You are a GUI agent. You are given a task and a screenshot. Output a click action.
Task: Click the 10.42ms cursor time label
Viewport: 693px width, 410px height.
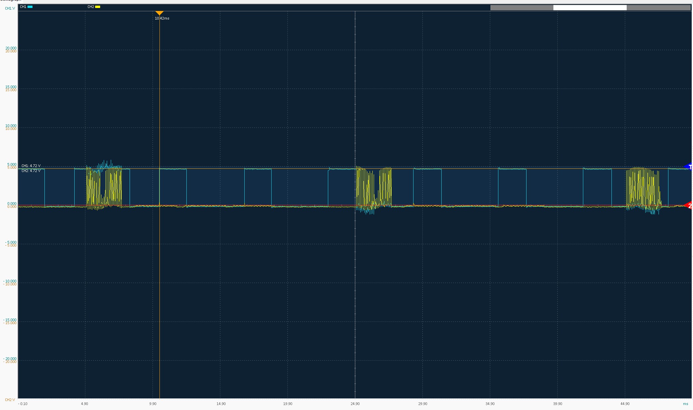pyautogui.click(x=162, y=18)
